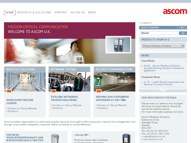
Task: Click 'Local News' subheading
Action: coord(148,61)
